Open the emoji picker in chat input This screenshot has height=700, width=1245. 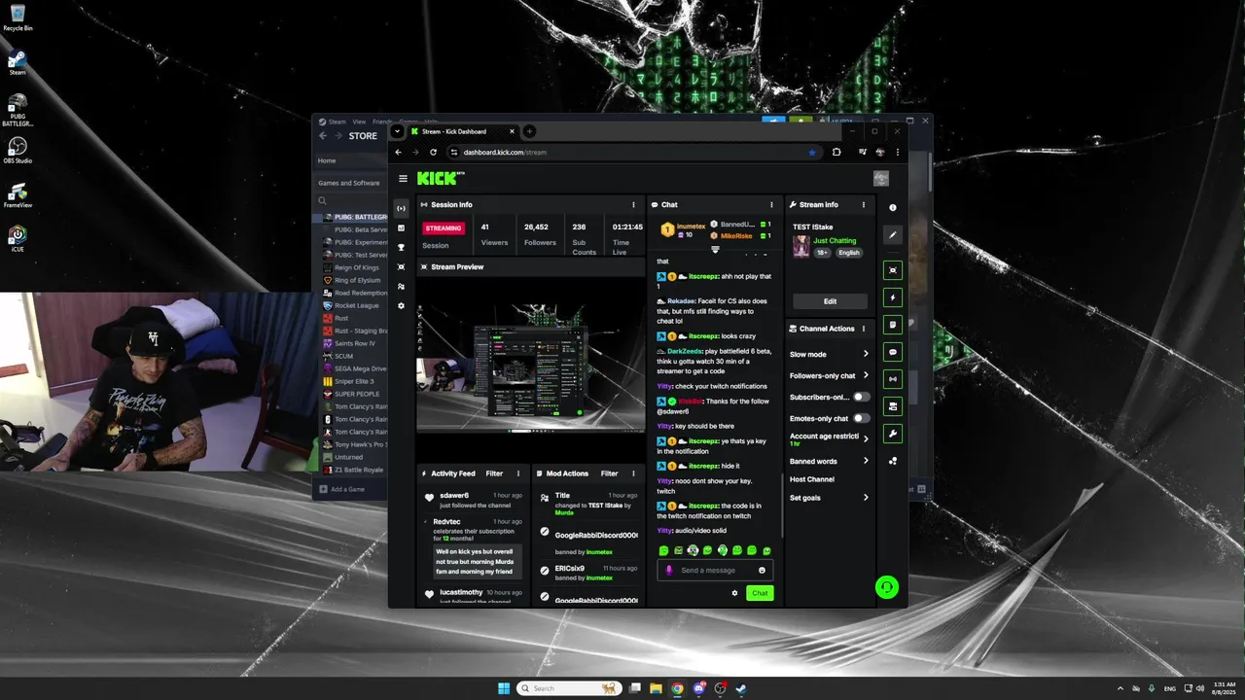762,571
